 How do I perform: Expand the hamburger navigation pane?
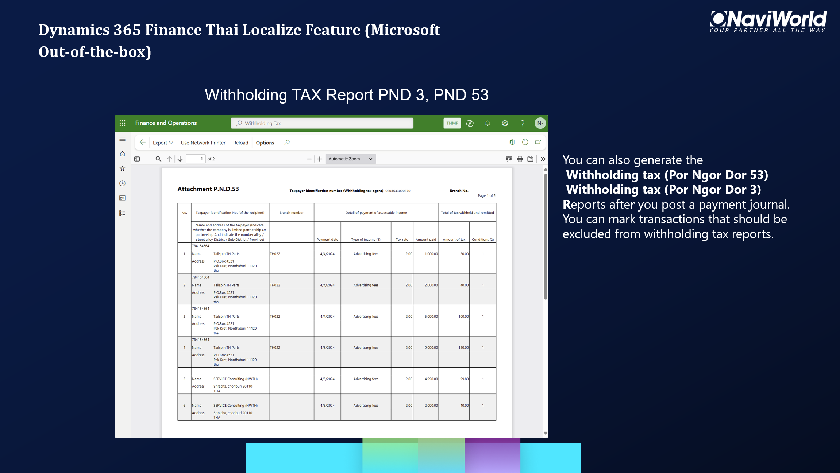coord(123,139)
